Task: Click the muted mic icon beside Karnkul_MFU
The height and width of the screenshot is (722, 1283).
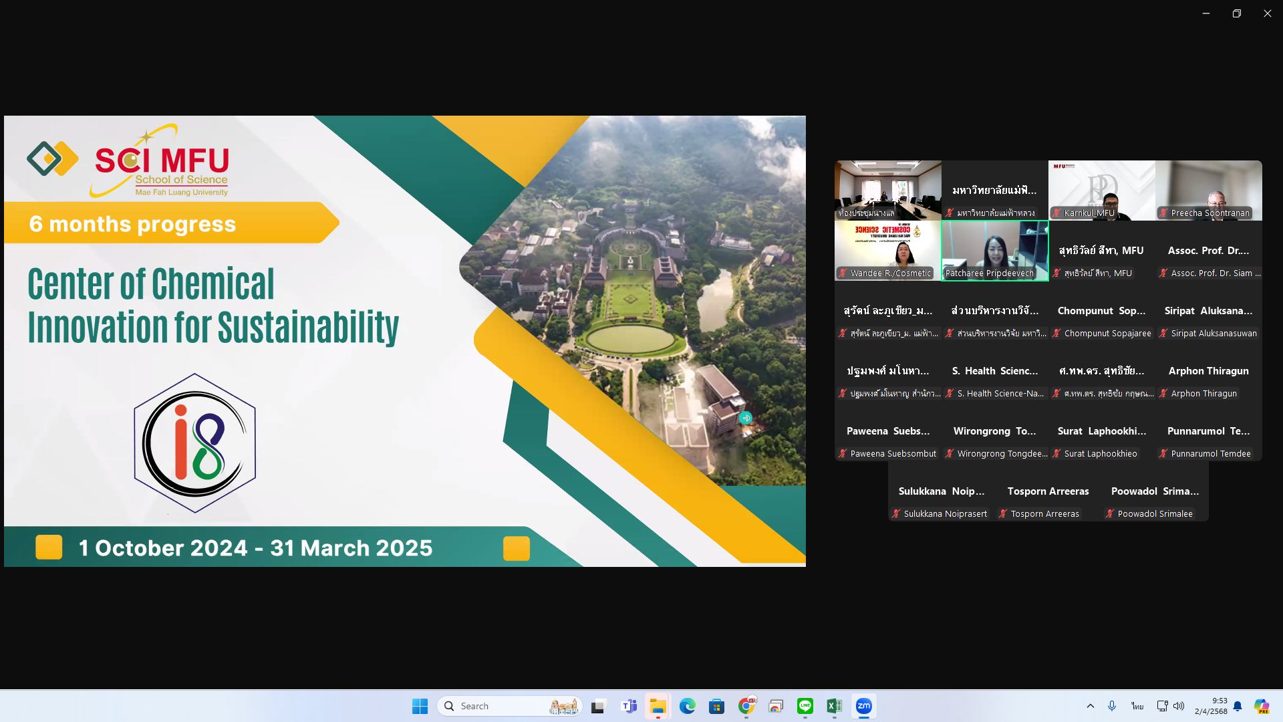Action: pyautogui.click(x=1056, y=213)
